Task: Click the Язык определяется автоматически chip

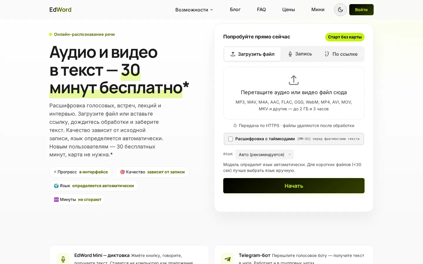Action: pyautogui.click(x=94, y=186)
